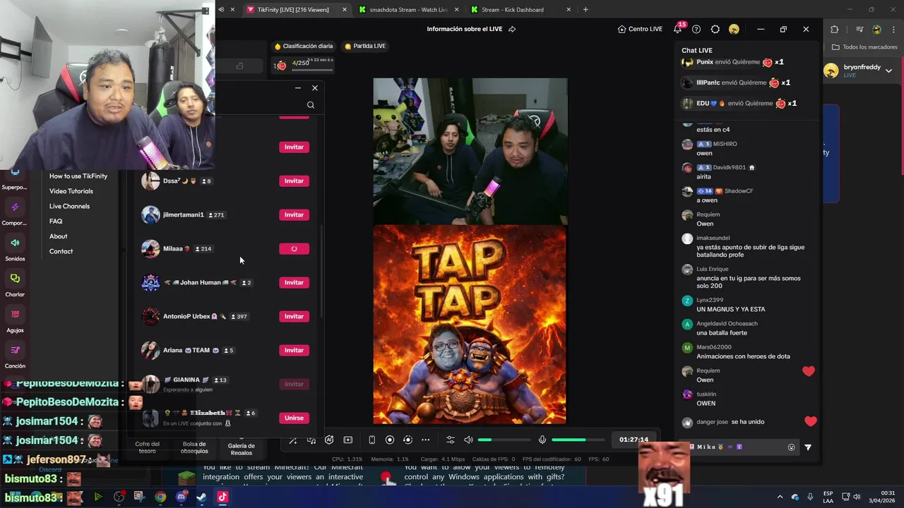Click the chat message input field
Screen dimensions: 904x508
tap(739, 447)
